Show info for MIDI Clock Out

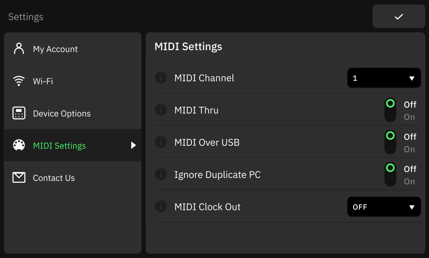tap(161, 207)
